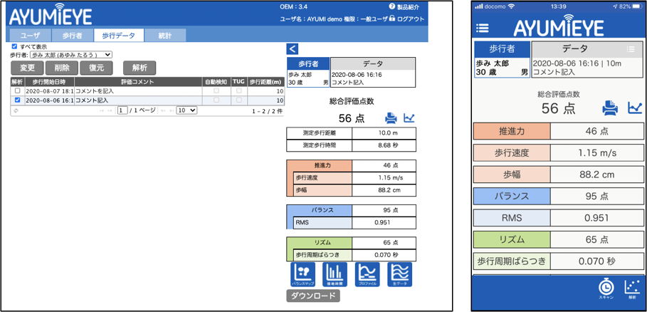Switch to the ユーザ tab
This screenshot has height=312, width=647.
[31, 35]
